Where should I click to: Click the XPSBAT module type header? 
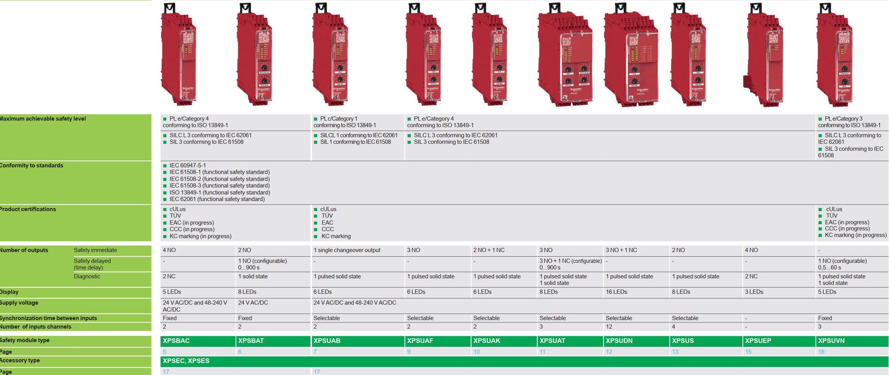(x=273, y=341)
